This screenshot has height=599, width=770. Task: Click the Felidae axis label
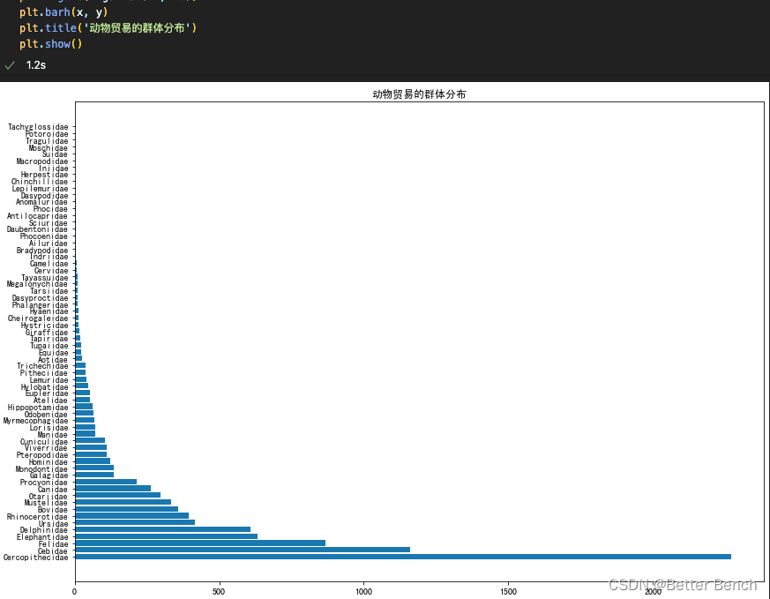coord(54,544)
